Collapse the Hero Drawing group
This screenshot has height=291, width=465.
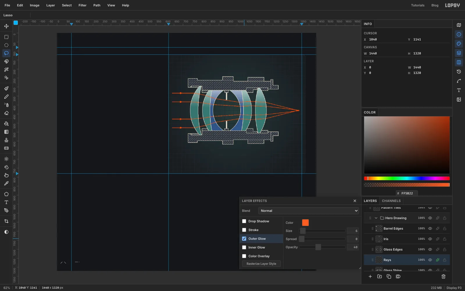click(376, 218)
